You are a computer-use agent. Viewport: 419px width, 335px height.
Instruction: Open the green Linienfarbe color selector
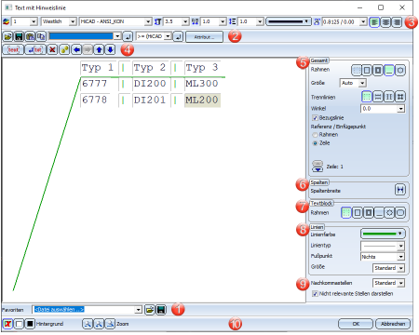pyautogui.click(x=383, y=234)
